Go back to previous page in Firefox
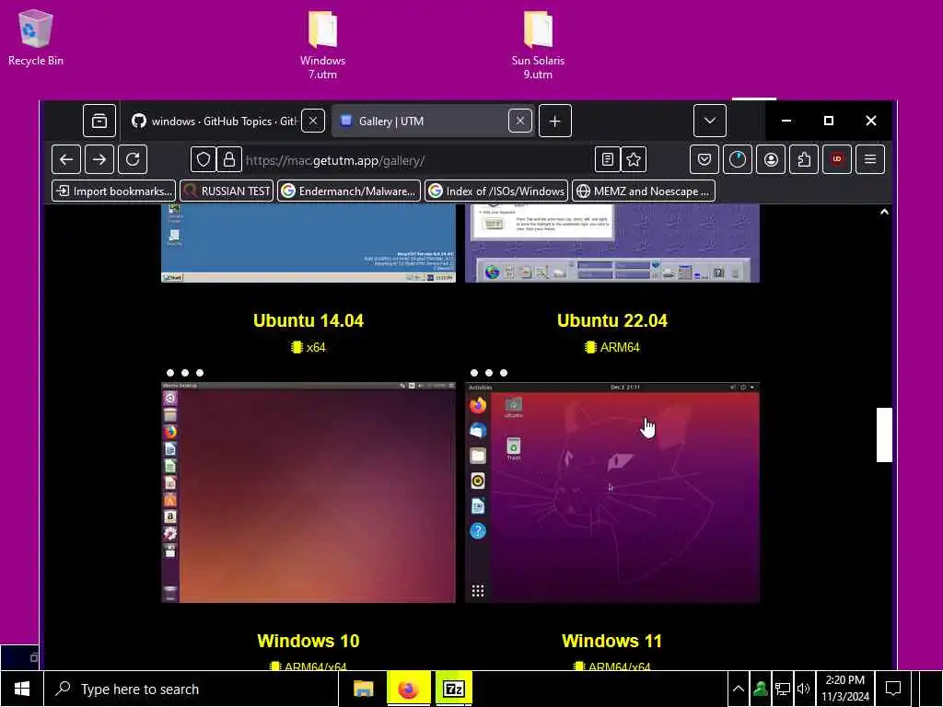 tap(66, 160)
